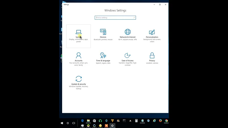The height and width of the screenshot is (128, 228).
Task: Click the Settings gear on the taskbar
Action: click(112, 125)
